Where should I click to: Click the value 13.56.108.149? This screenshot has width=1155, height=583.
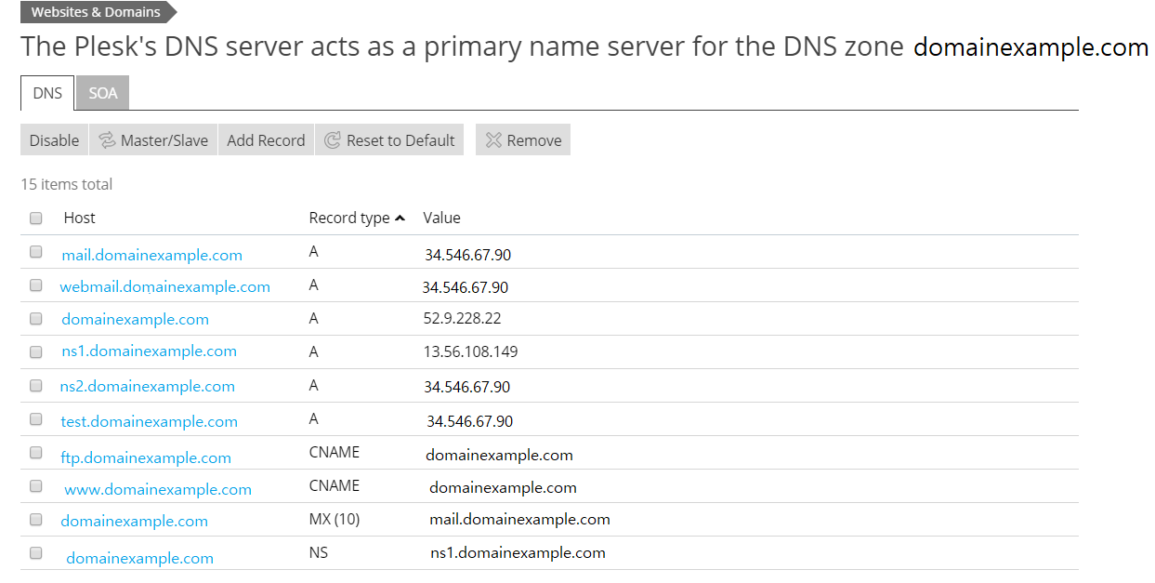tap(471, 351)
